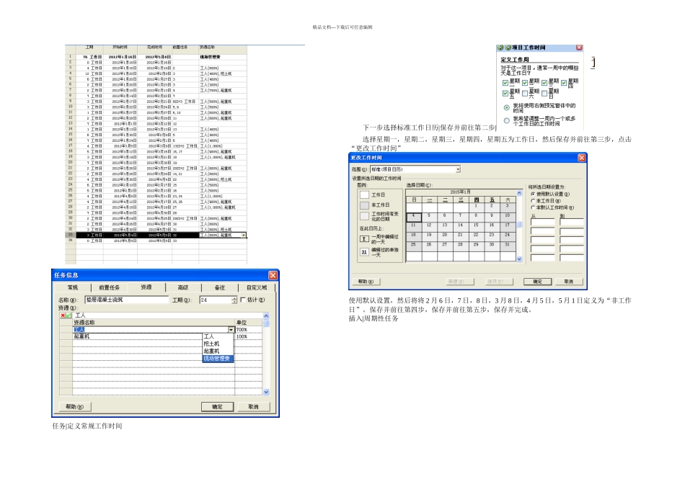Image resolution: width=685 pixels, height=484 pixels.
Task: Close the 更改工作时间 dialog
Action: tap(581, 158)
